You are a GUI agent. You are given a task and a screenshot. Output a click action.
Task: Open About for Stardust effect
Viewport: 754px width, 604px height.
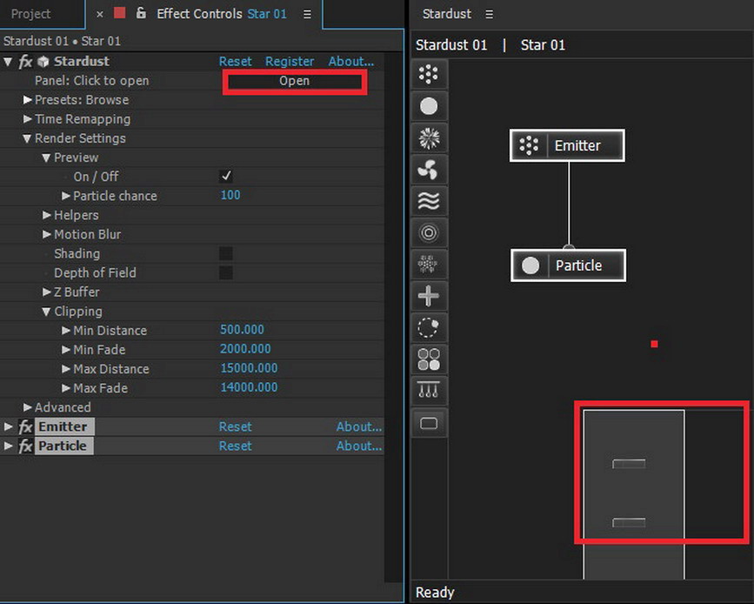pyautogui.click(x=351, y=62)
